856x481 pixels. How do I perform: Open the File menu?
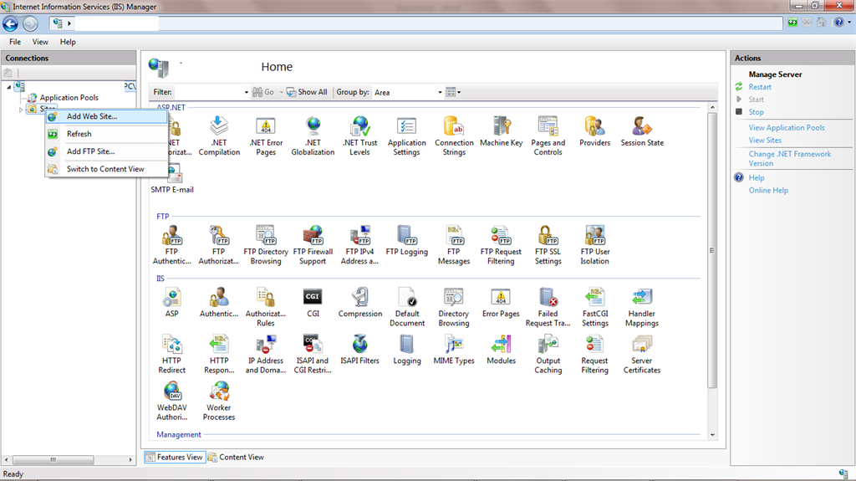tap(15, 42)
